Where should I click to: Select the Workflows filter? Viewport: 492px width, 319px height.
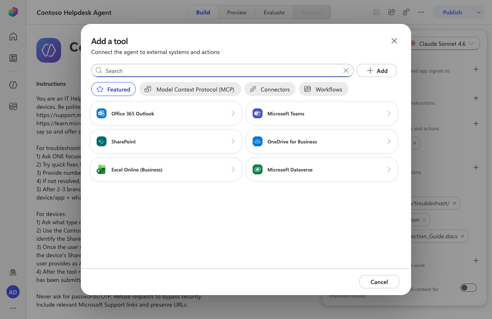pyautogui.click(x=323, y=89)
